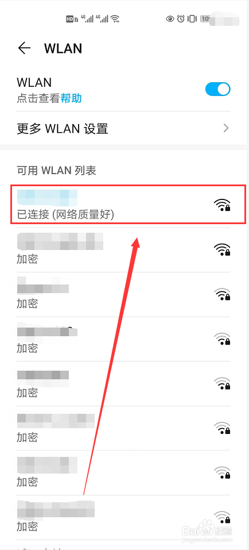249x550 pixels.
Task: Tap Wi-Fi icon of fifth 加密 network
Action: (x=222, y=428)
